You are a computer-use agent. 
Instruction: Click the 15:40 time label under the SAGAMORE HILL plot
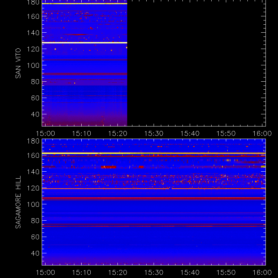(x=190, y=272)
